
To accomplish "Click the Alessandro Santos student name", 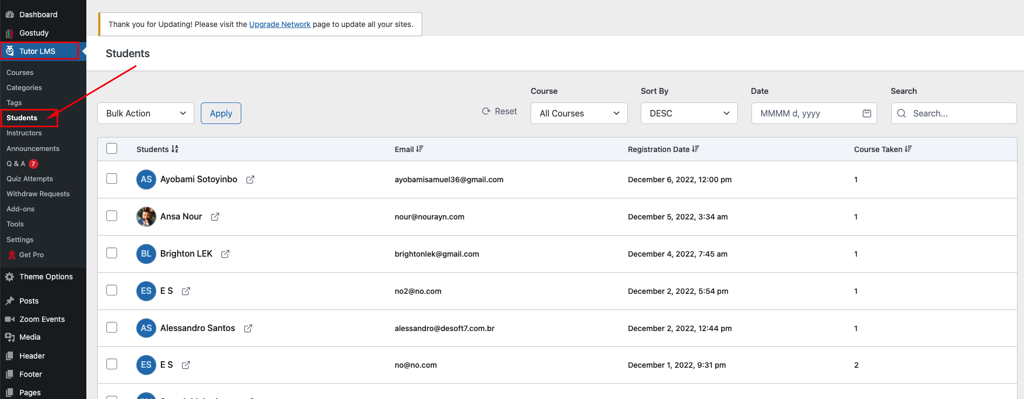I will tap(198, 328).
